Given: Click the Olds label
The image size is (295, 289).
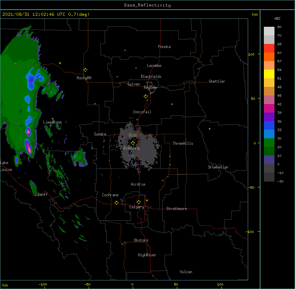Looking at the screenshot, I should tap(133, 135).
